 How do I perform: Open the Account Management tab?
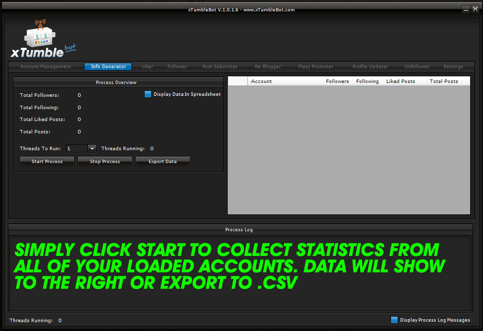click(45, 67)
